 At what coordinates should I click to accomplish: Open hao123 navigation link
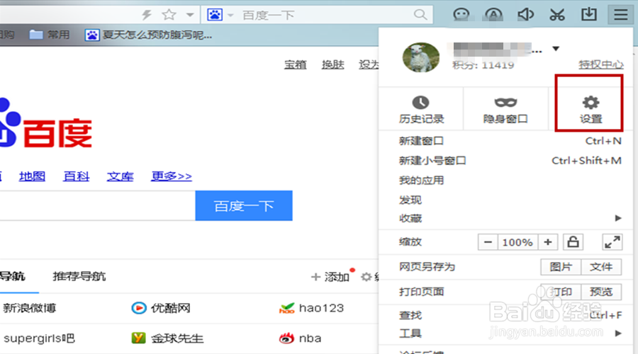[311, 308]
